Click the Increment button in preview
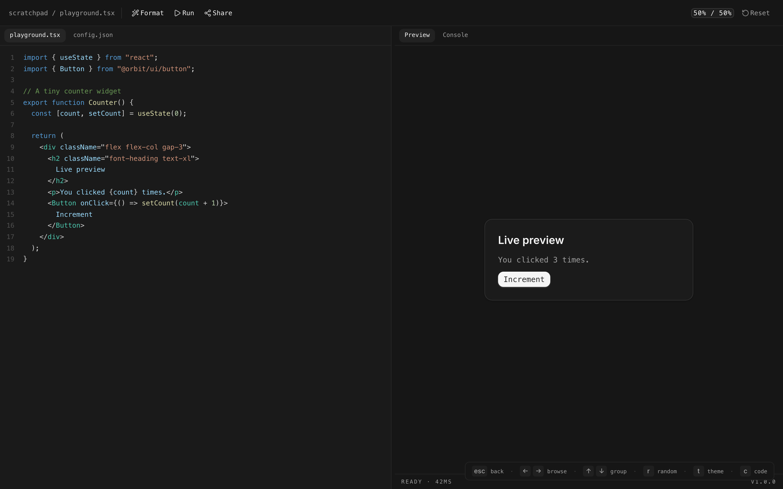 pos(524,280)
